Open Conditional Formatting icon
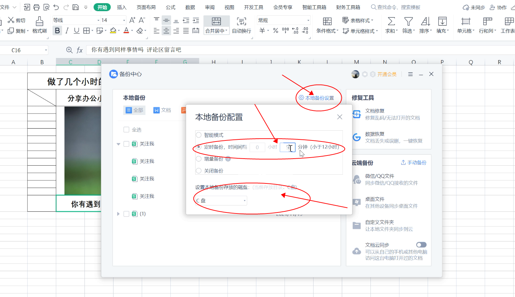 pyautogui.click(x=327, y=21)
